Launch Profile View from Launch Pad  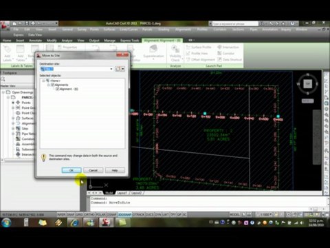pyautogui.click(x=197, y=53)
